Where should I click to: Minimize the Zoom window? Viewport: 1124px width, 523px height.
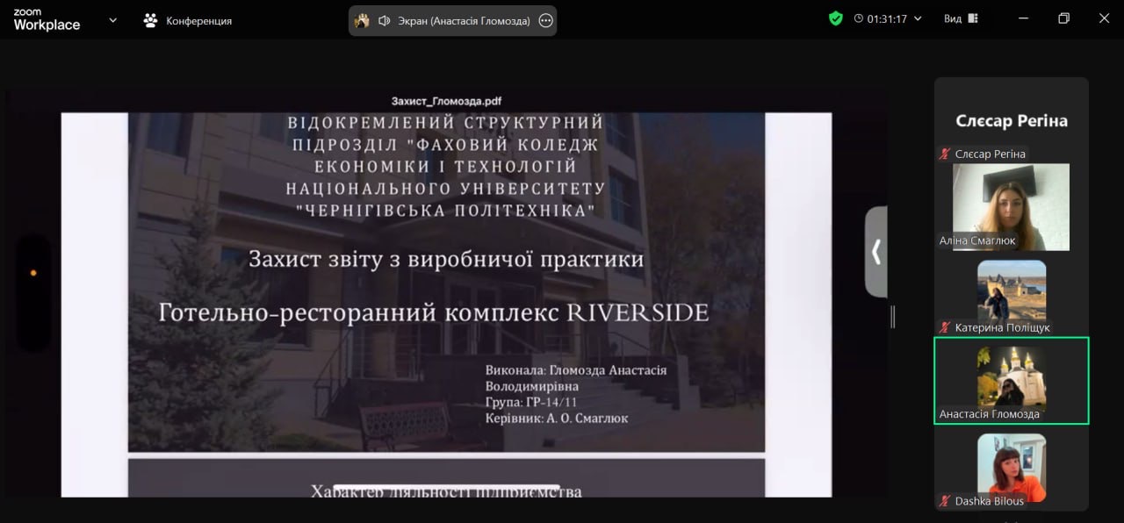coord(1023,18)
